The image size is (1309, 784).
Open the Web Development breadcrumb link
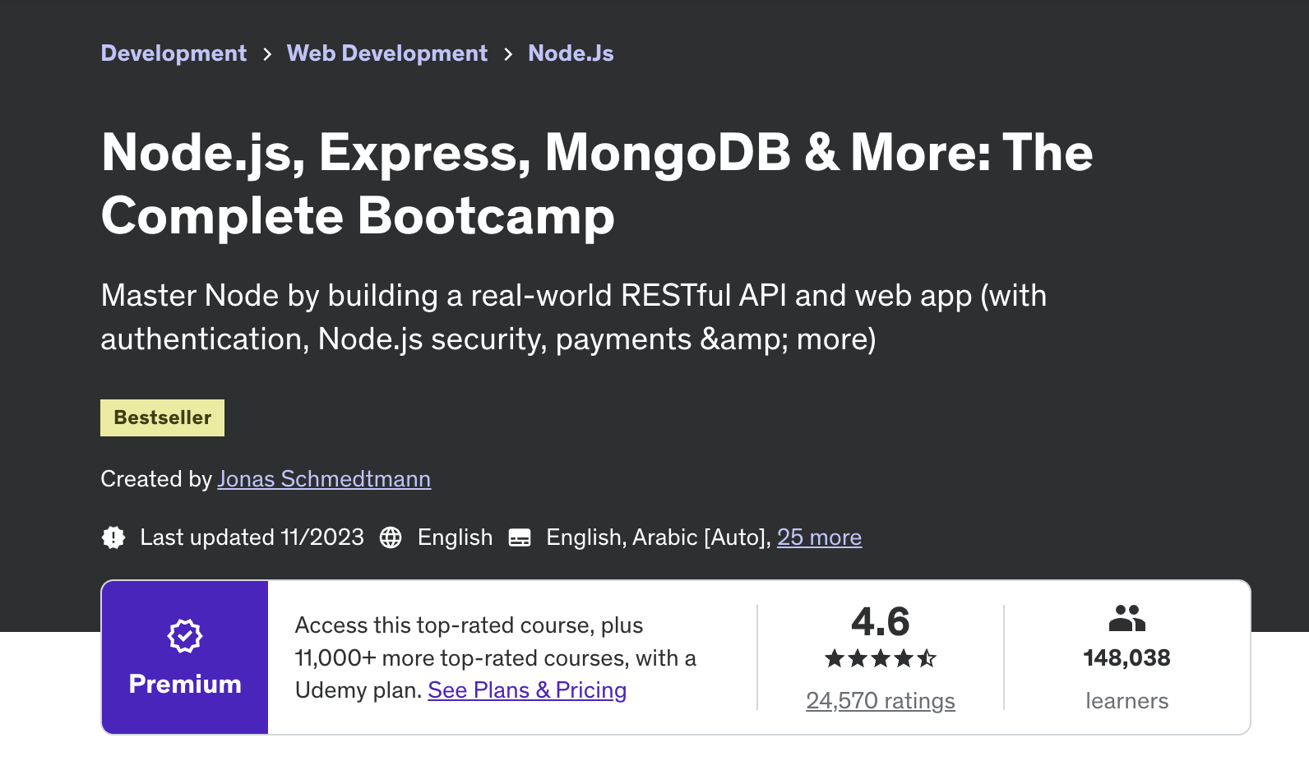(386, 53)
